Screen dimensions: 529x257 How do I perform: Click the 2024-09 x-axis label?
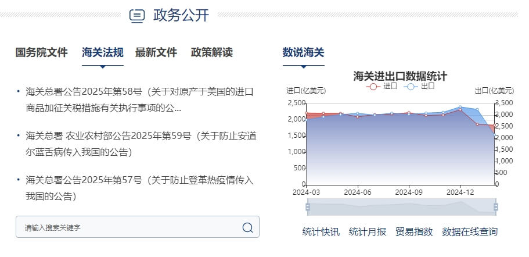pos(409,192)
